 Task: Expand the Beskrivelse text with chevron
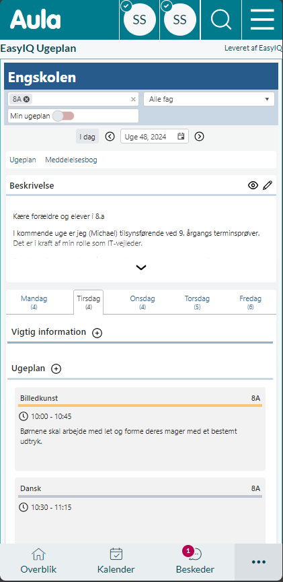pyautogui.click(x=141, y=267)
